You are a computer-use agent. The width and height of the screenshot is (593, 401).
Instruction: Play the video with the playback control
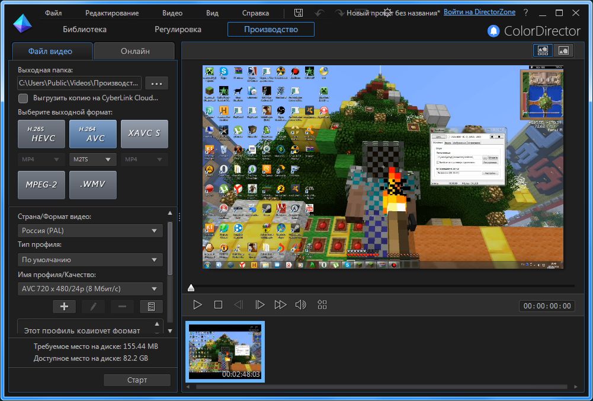(197, 304)
